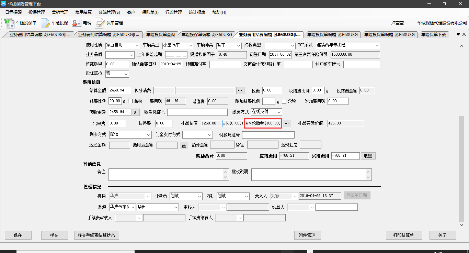Click the 车险投保单 toolbar icon
469x253 pixels.
[x=20, y=23]
